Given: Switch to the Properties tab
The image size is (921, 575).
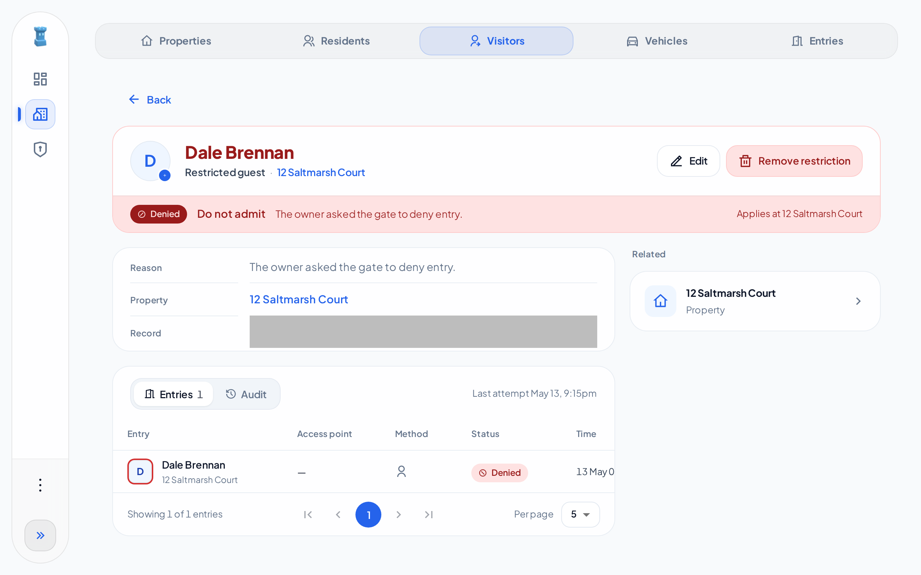Looking at the screenshot, I should point(176,41).
